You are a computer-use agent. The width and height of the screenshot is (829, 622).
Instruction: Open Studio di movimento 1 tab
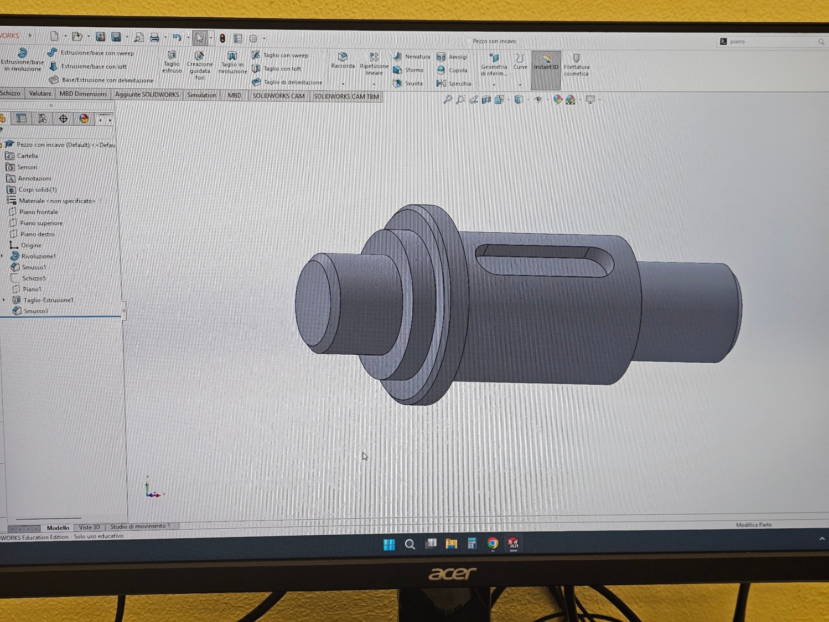coord(140,526)
